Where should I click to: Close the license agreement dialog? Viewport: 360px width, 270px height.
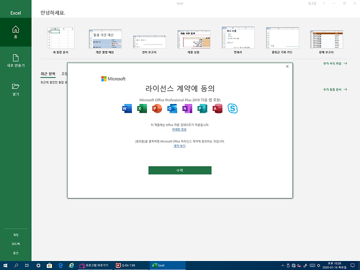tap(287, 66)
